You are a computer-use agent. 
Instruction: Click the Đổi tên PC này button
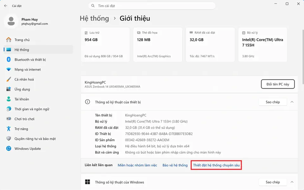click(x=278, y=84)
